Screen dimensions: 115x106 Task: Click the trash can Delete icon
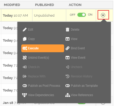tap(67, 30)
